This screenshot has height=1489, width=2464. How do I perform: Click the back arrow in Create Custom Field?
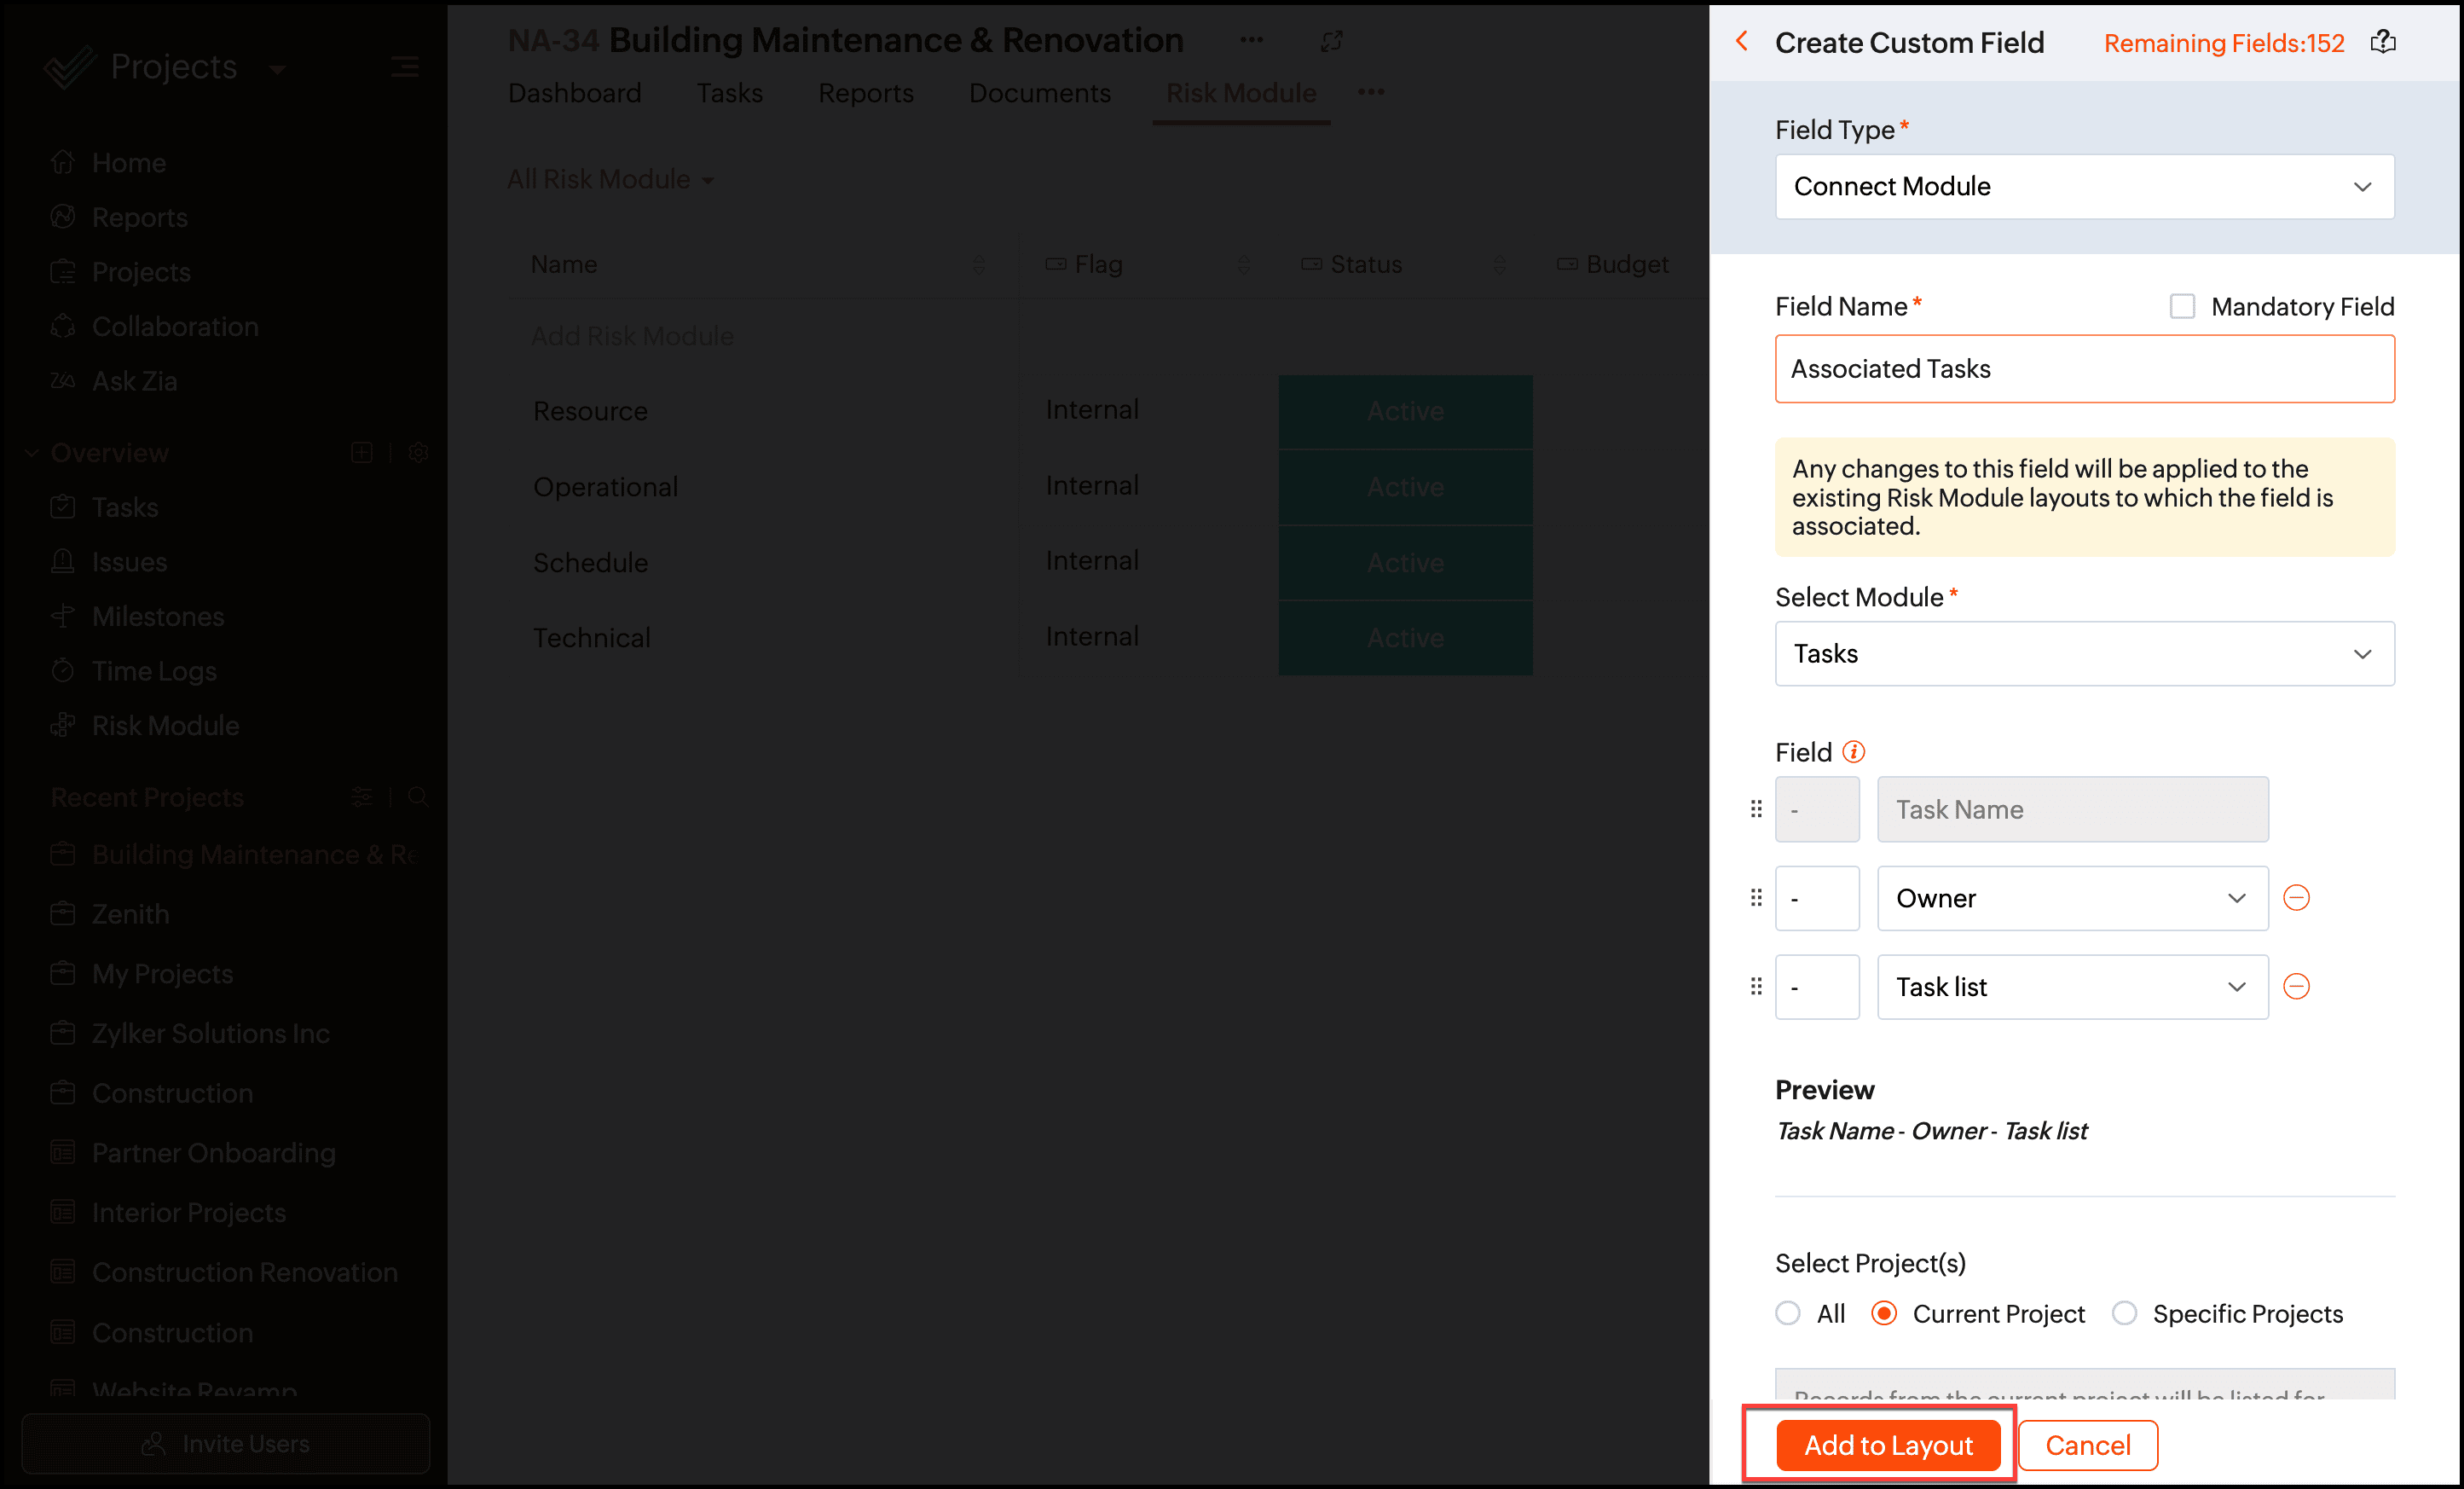pos(1742,42)
